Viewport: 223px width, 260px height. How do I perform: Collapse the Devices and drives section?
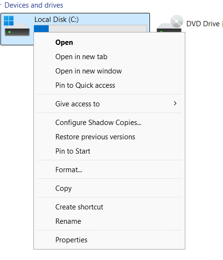[x=0, y=5]
